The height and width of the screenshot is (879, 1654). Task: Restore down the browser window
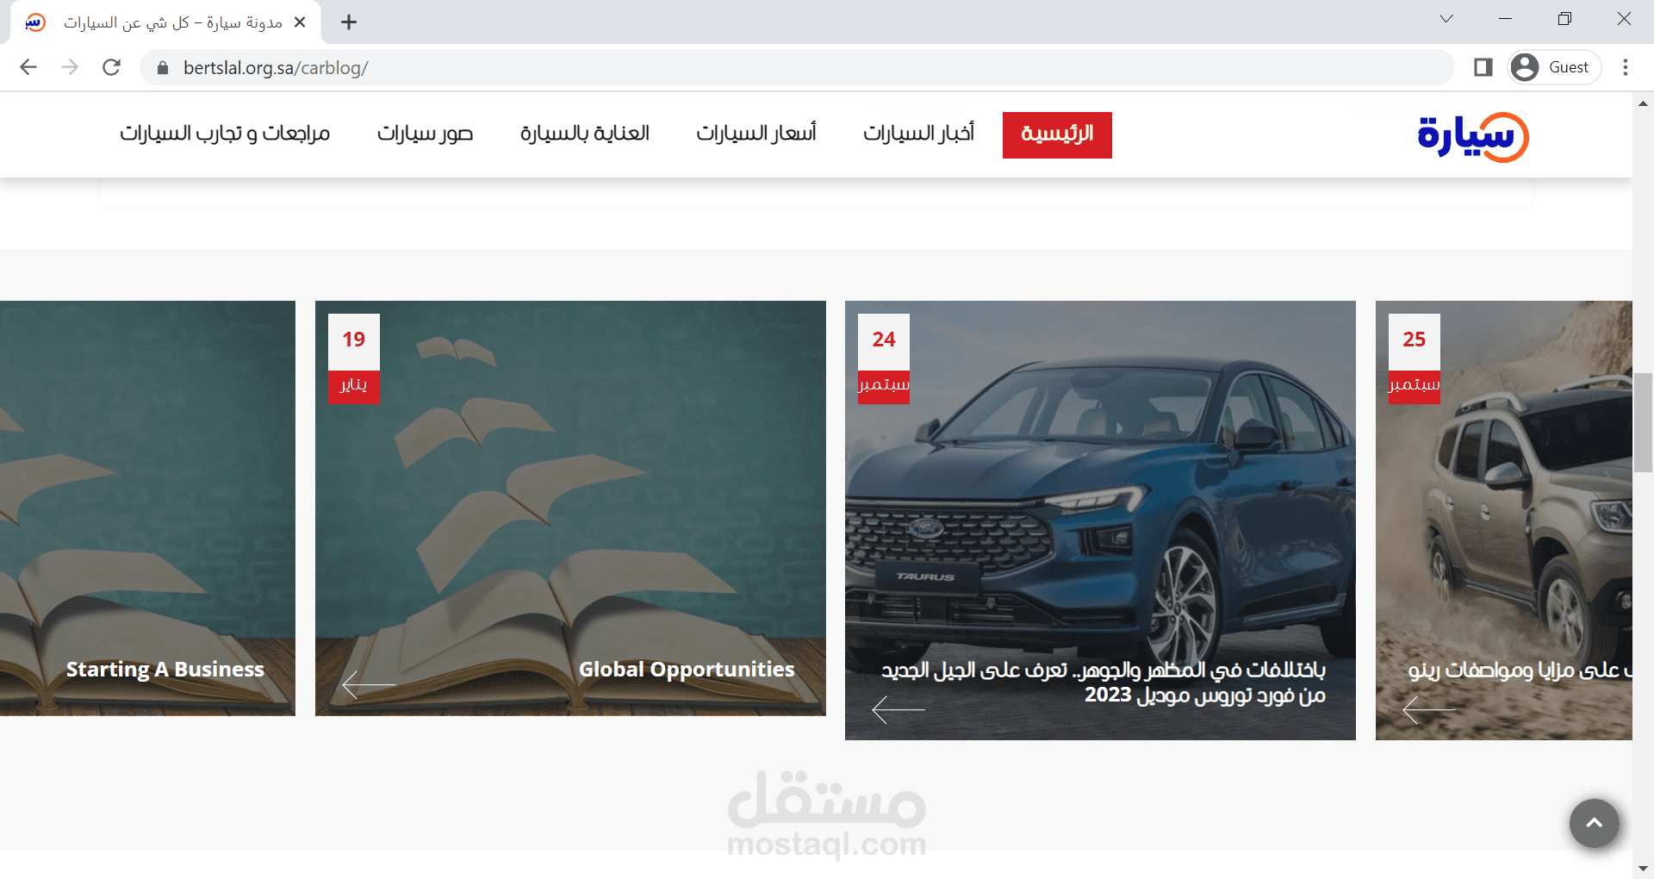tap(1564, 19)
